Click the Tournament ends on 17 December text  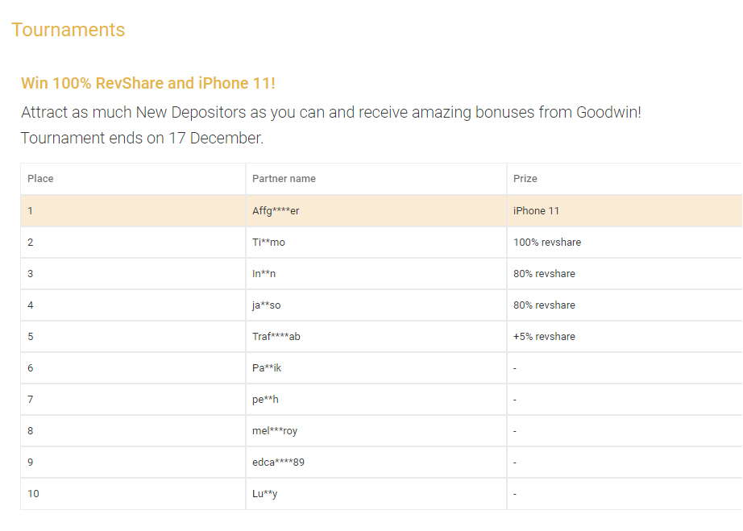tap(142, 138)
